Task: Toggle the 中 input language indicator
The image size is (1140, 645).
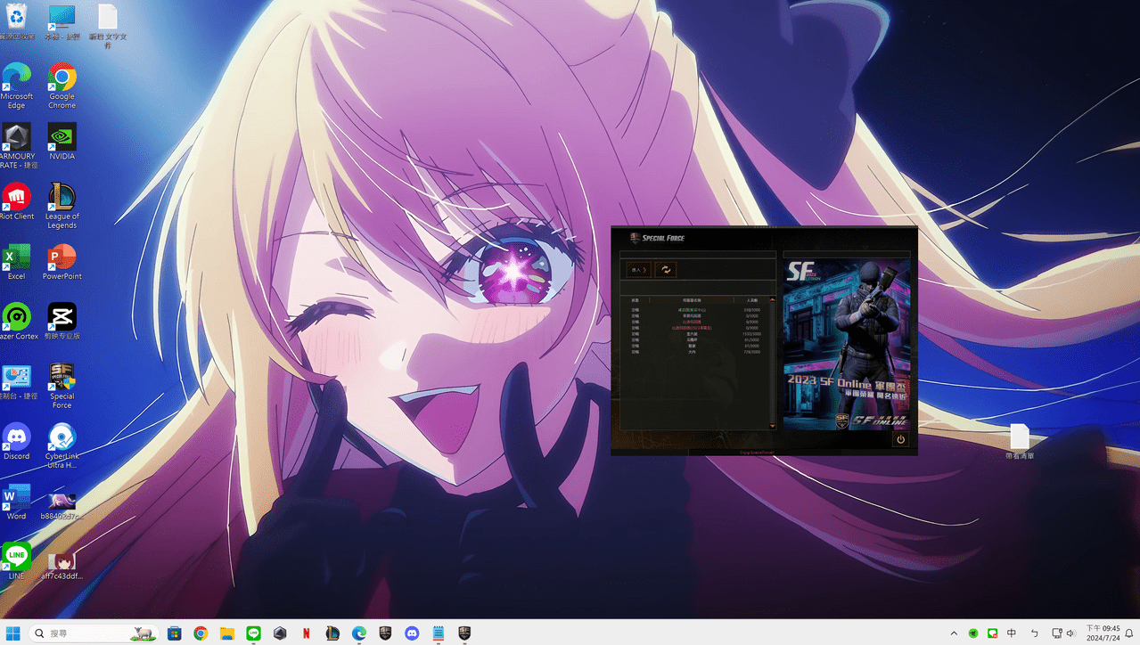Action: click(x=1012, y=633)
